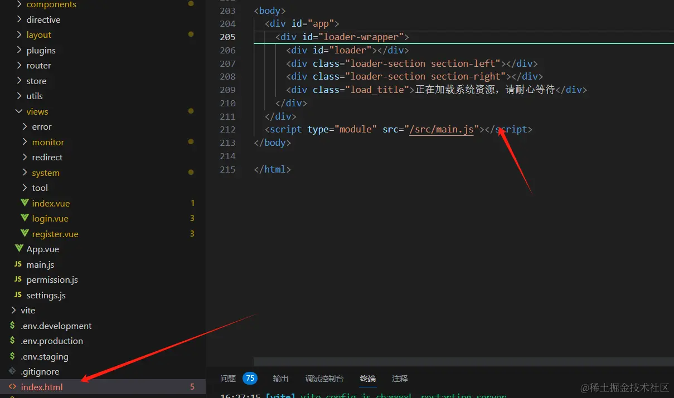This screenshot has width=674, height=398.
Task: Switch to the 问题 panel tab
Action: [x=228, y=379]
